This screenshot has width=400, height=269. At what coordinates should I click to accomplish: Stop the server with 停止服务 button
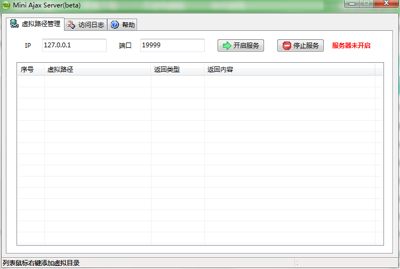coord(300,46)
